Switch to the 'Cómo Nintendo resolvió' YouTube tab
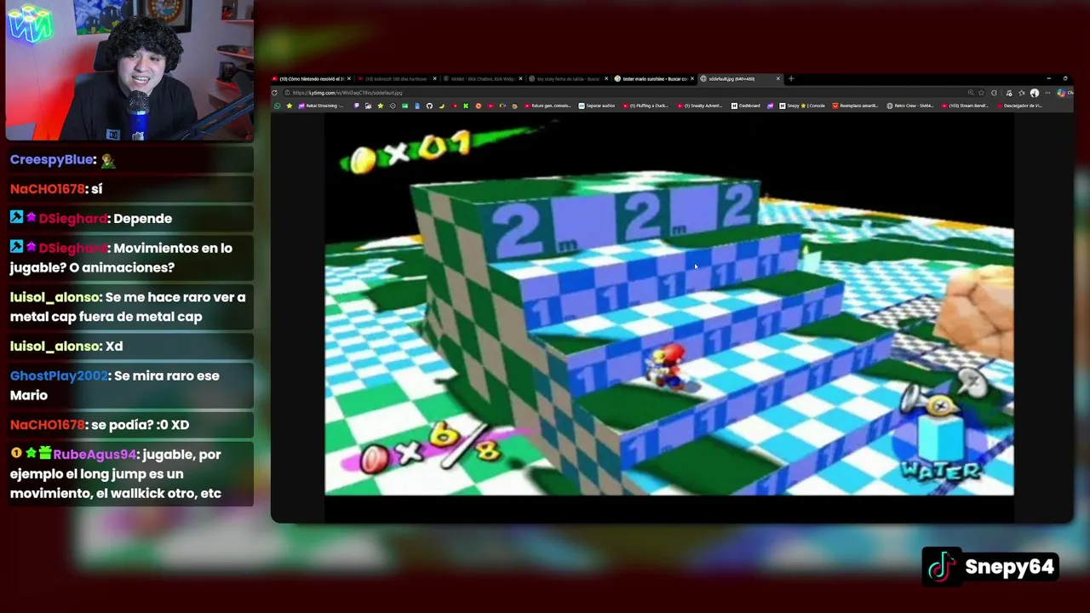Screen dimensions: 1090x613 tap(311, 79)
